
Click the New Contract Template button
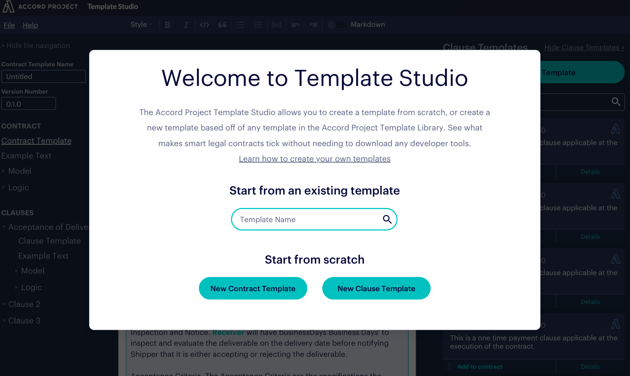coord(253,289)
